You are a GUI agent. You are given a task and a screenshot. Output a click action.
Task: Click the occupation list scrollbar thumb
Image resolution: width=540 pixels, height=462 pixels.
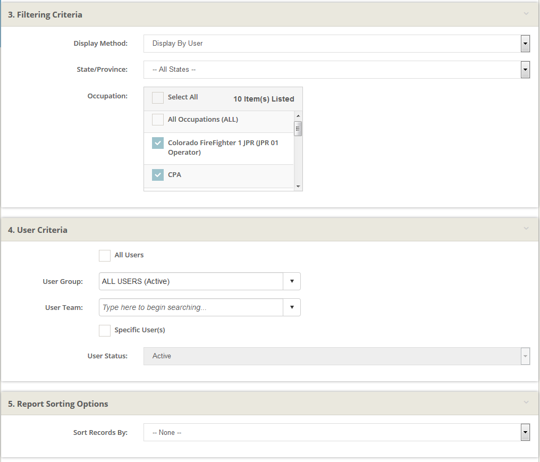click(x=298, y=129)
